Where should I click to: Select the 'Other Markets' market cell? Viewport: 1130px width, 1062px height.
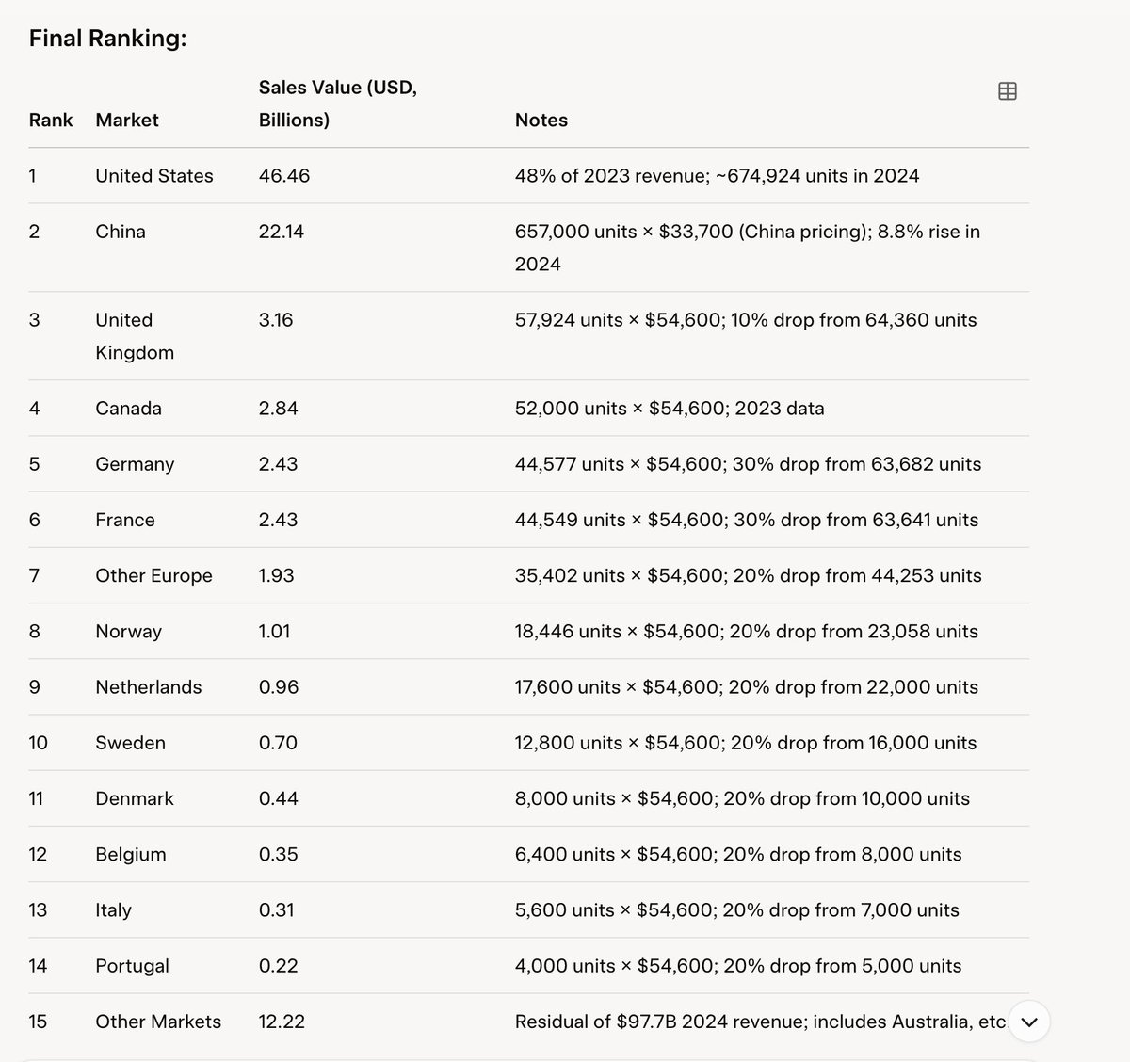coord(158,1022)
